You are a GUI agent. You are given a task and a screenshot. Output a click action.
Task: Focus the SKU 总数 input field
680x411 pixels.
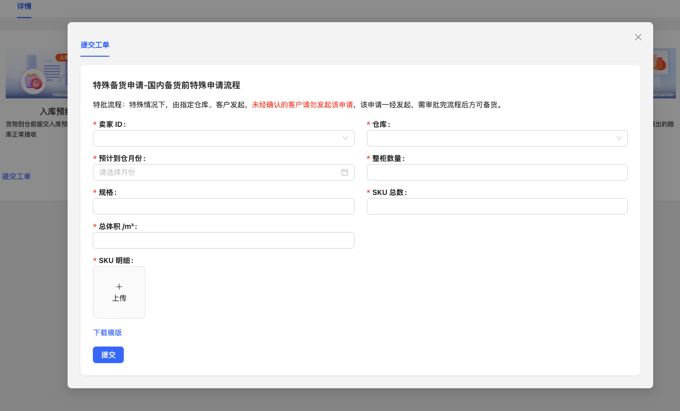coord(497,206)
